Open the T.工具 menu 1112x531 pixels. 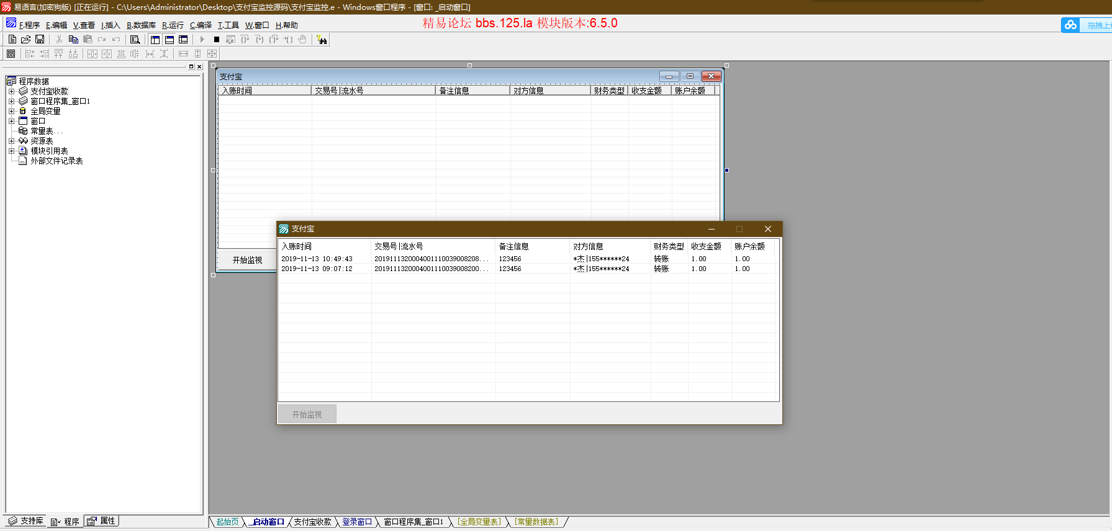click(228, 25)
